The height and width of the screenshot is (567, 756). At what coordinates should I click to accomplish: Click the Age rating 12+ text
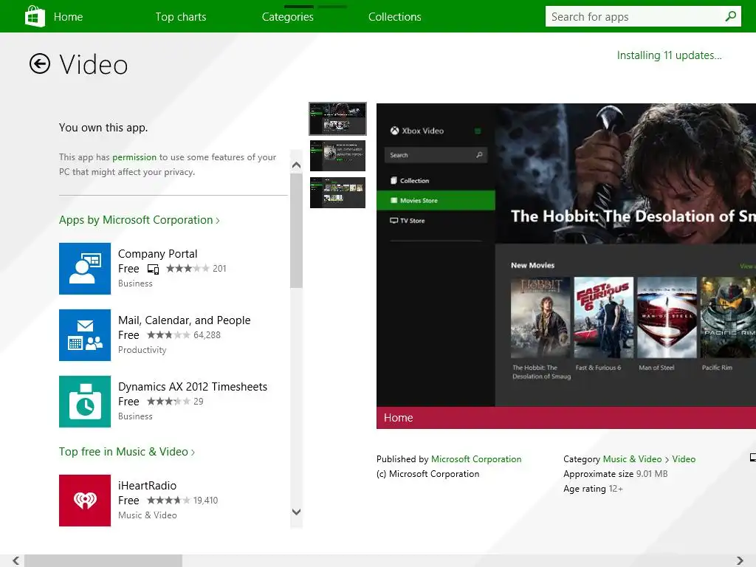coord(593,489)
